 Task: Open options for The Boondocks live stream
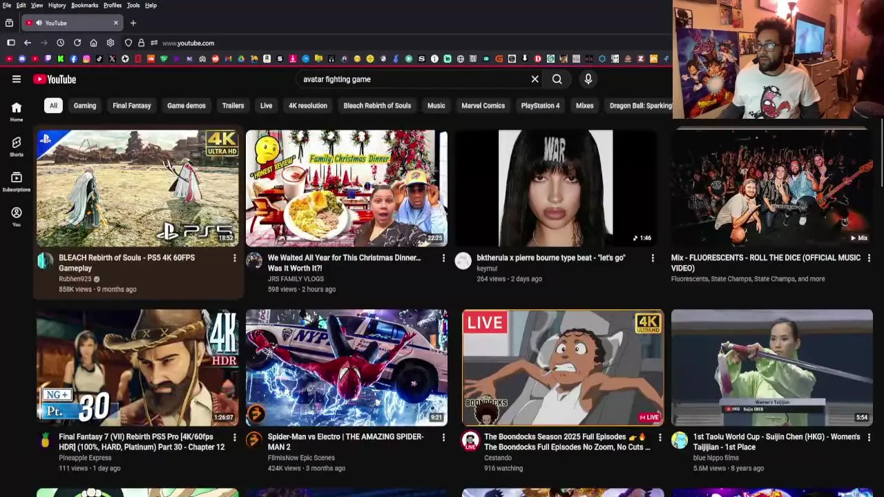(x=660, y=437)
